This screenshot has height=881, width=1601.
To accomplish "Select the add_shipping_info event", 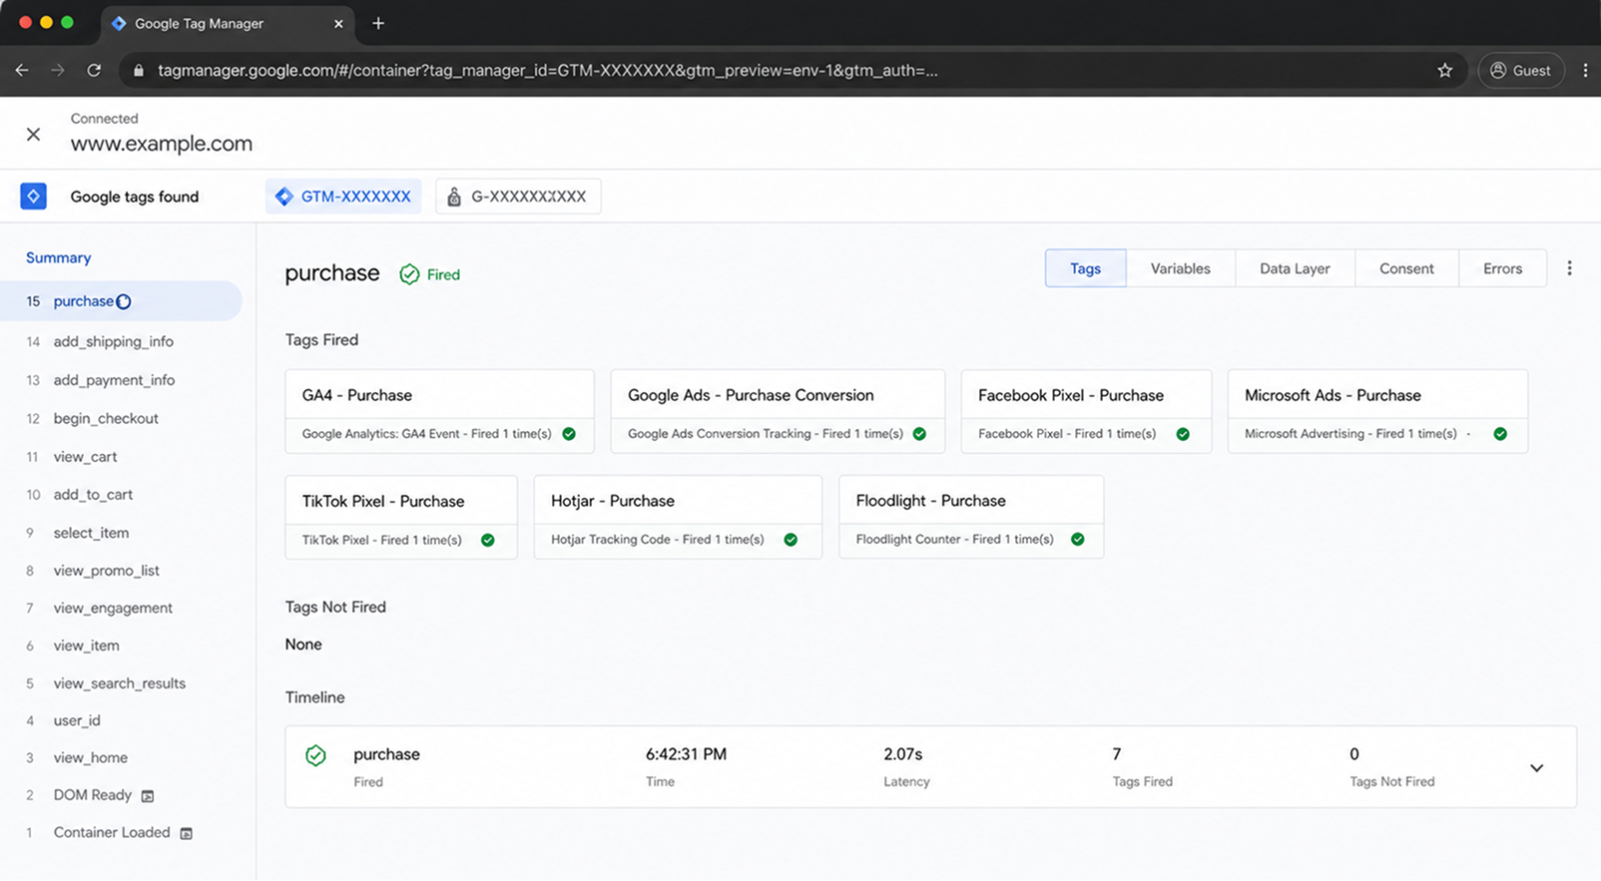I will click(113, 341).
